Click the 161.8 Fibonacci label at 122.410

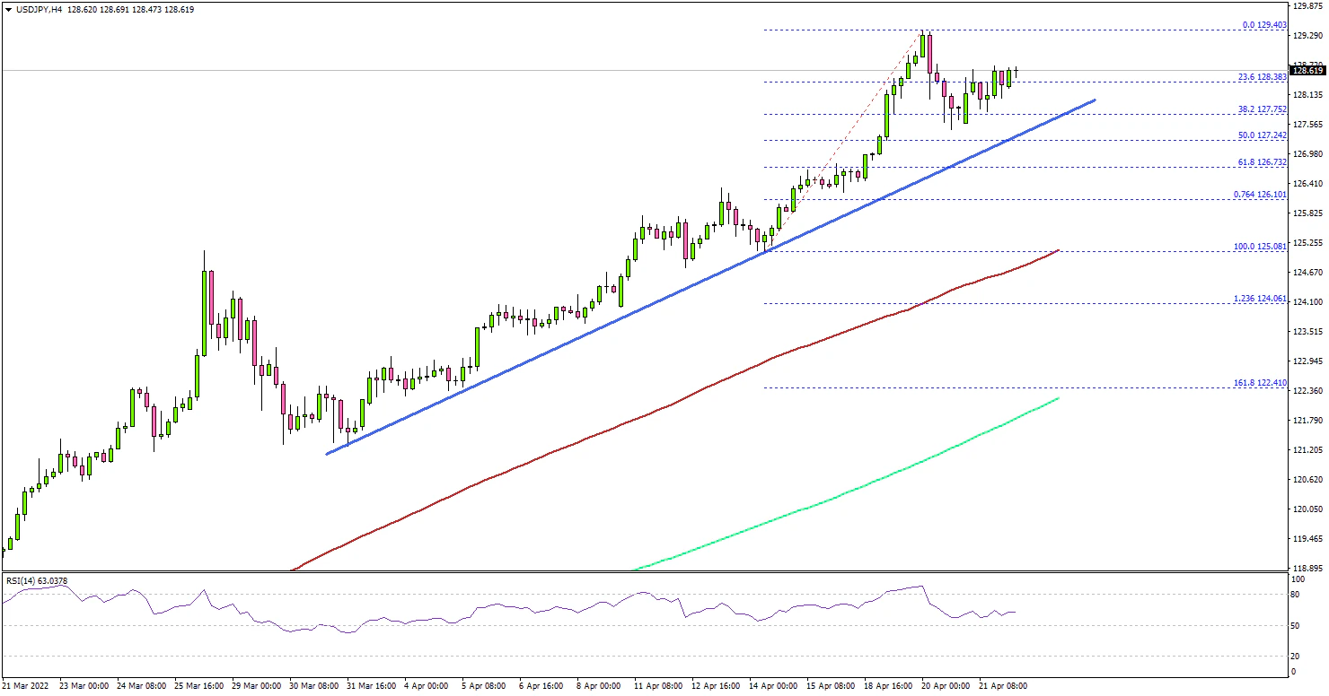pos(1262,383)
